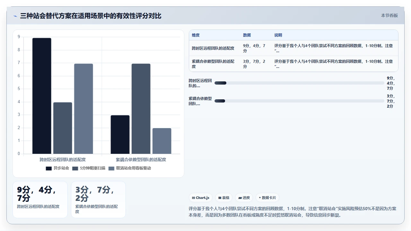The width and height of the screenshot is (411, 231).
Task: Click the 紧耦合依赖型团队 progress bar
Action: [299, 101]
